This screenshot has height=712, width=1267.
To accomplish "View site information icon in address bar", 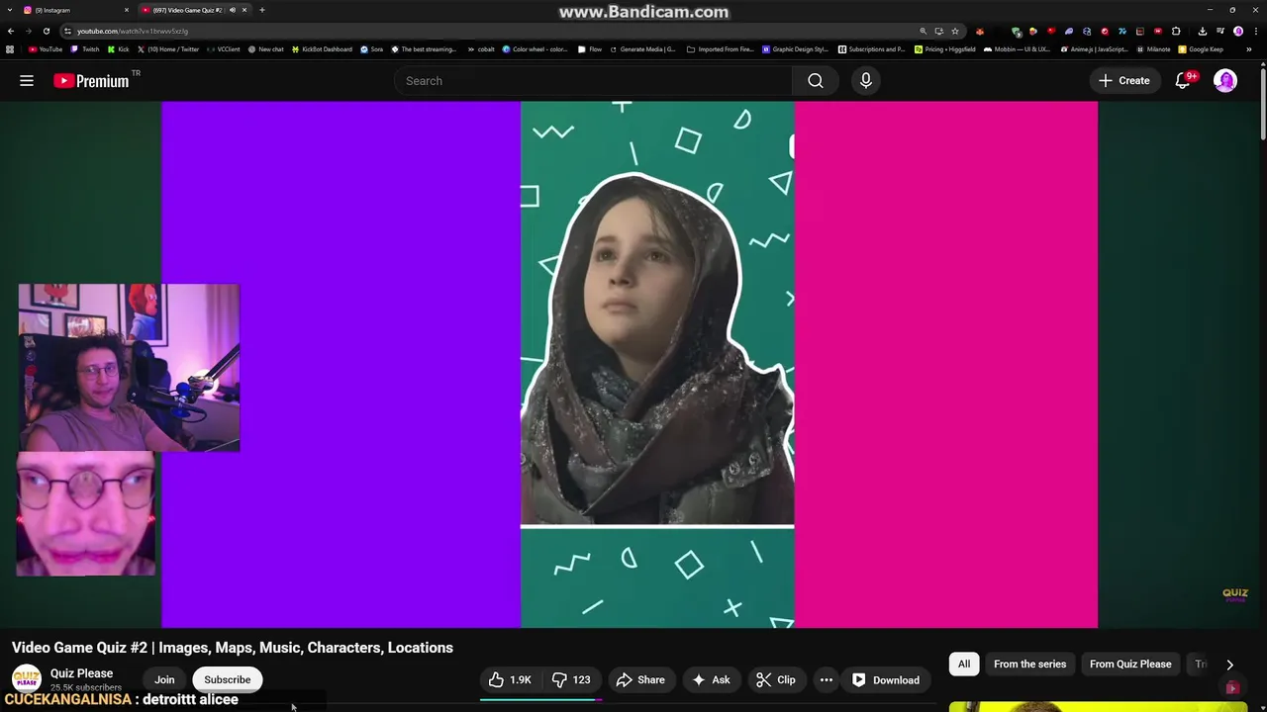I will pyautogui.click(x=67, y=31).
